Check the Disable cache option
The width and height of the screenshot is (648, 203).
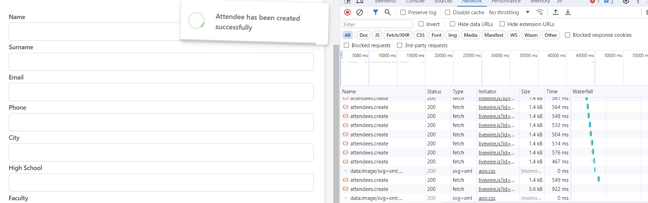click(x=448, y=12)
